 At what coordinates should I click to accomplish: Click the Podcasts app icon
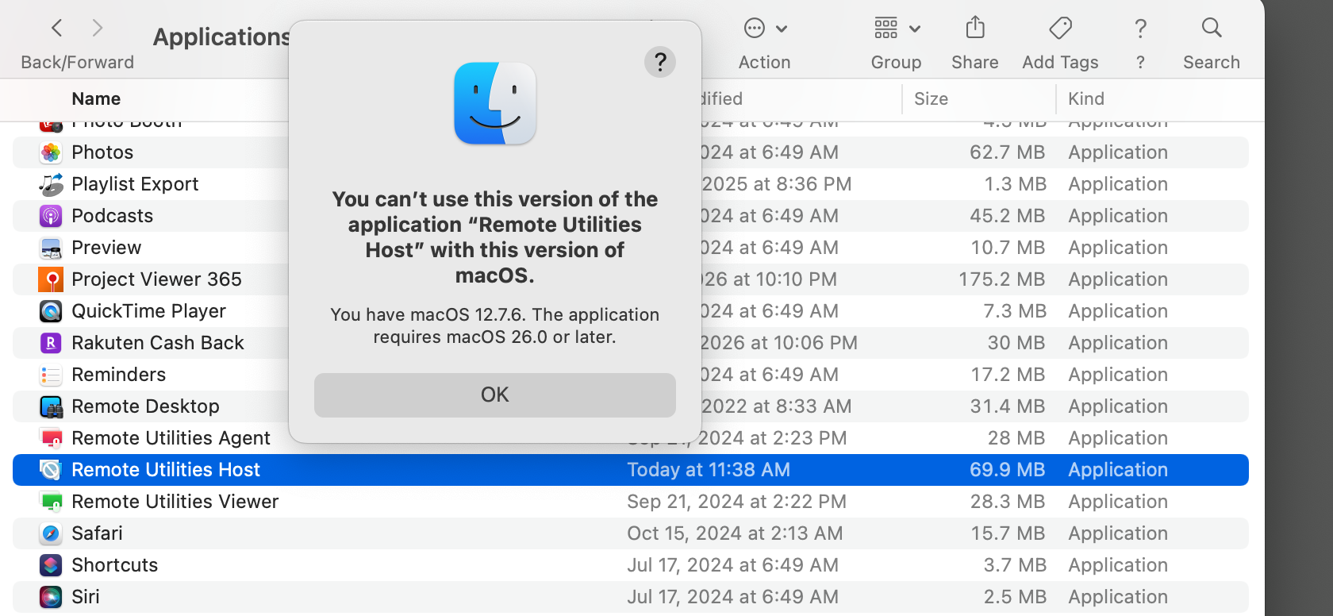click(51, 216)
